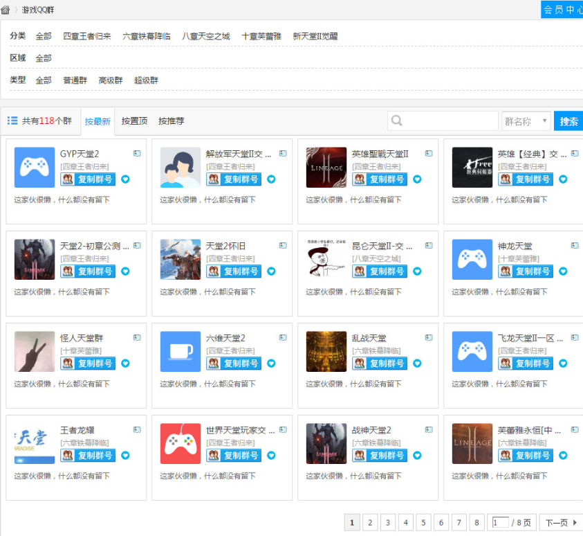This screenshot has height=536, width=583.
Task: Click the list icon beside group count
Action: point(12,120)
